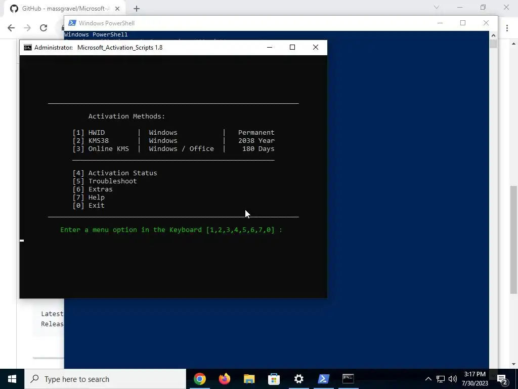Viewport: 518px width, 389px height.
Task: Click the 'Activation Methods:' heading
Action: tap(126, 116)
